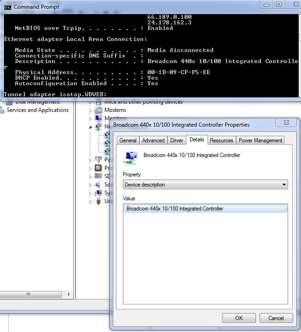Click the Services and Applications icon
The width and height of the screenshot is (301, 332).
[2, 111]
